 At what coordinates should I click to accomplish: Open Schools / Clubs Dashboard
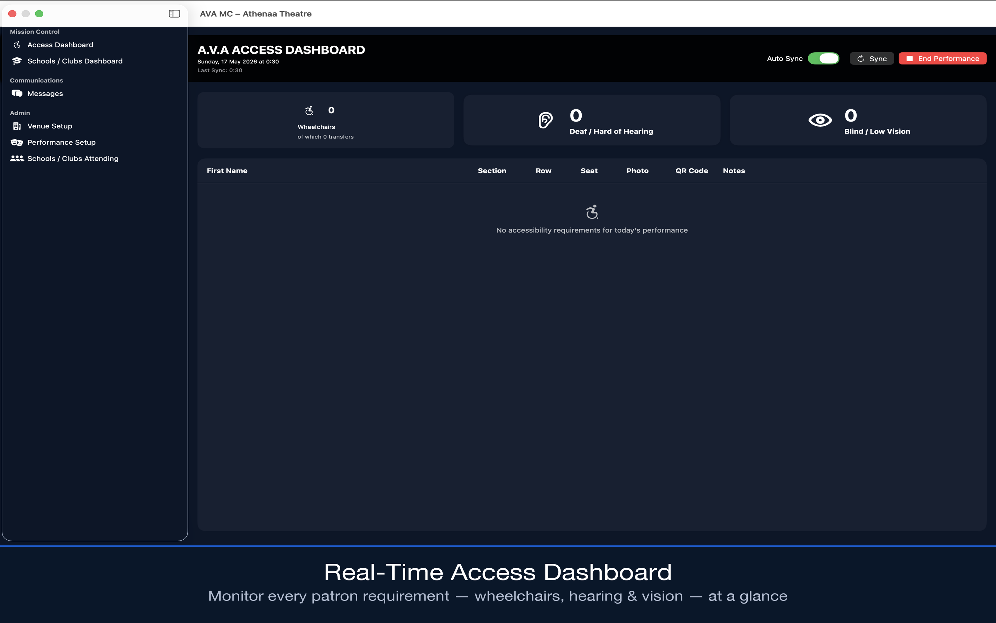point(75,61)
